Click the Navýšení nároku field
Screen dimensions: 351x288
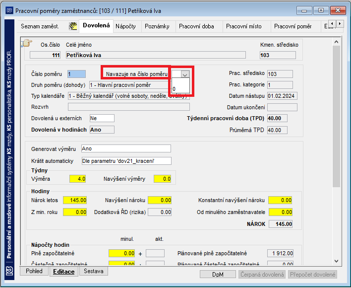click(x=160, y=200)
